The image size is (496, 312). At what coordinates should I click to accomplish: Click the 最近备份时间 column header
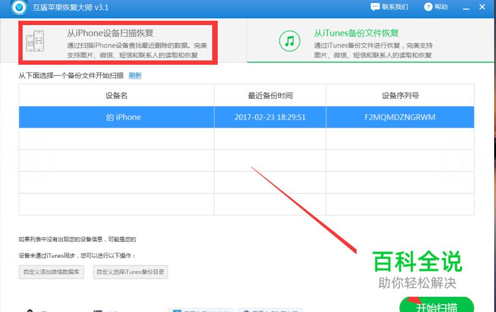tap(270, 95)
